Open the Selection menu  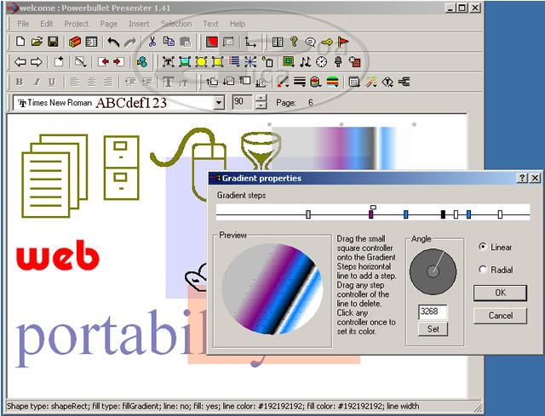tap(176, 24)
